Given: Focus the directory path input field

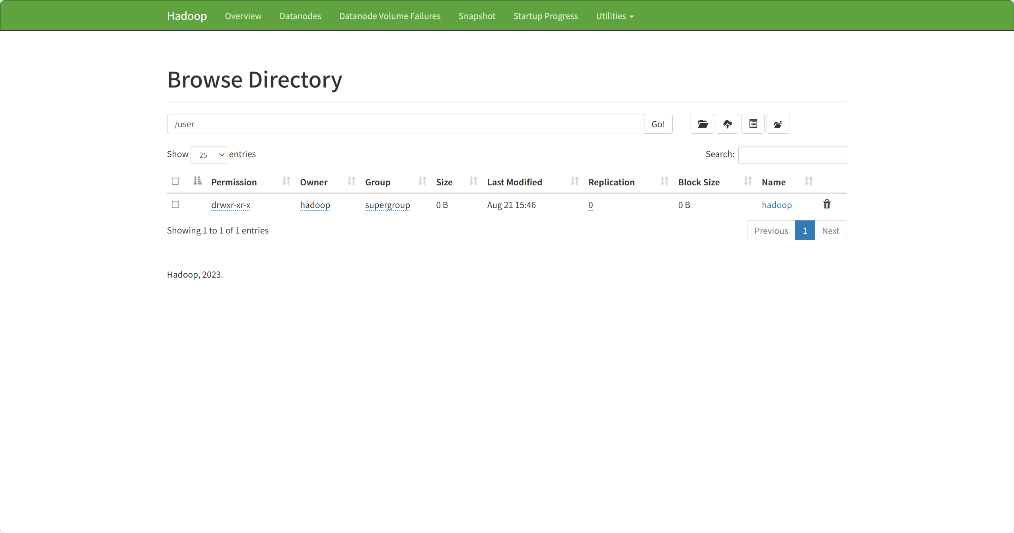Looking at the screenshot, I should [x=405, y=124].
